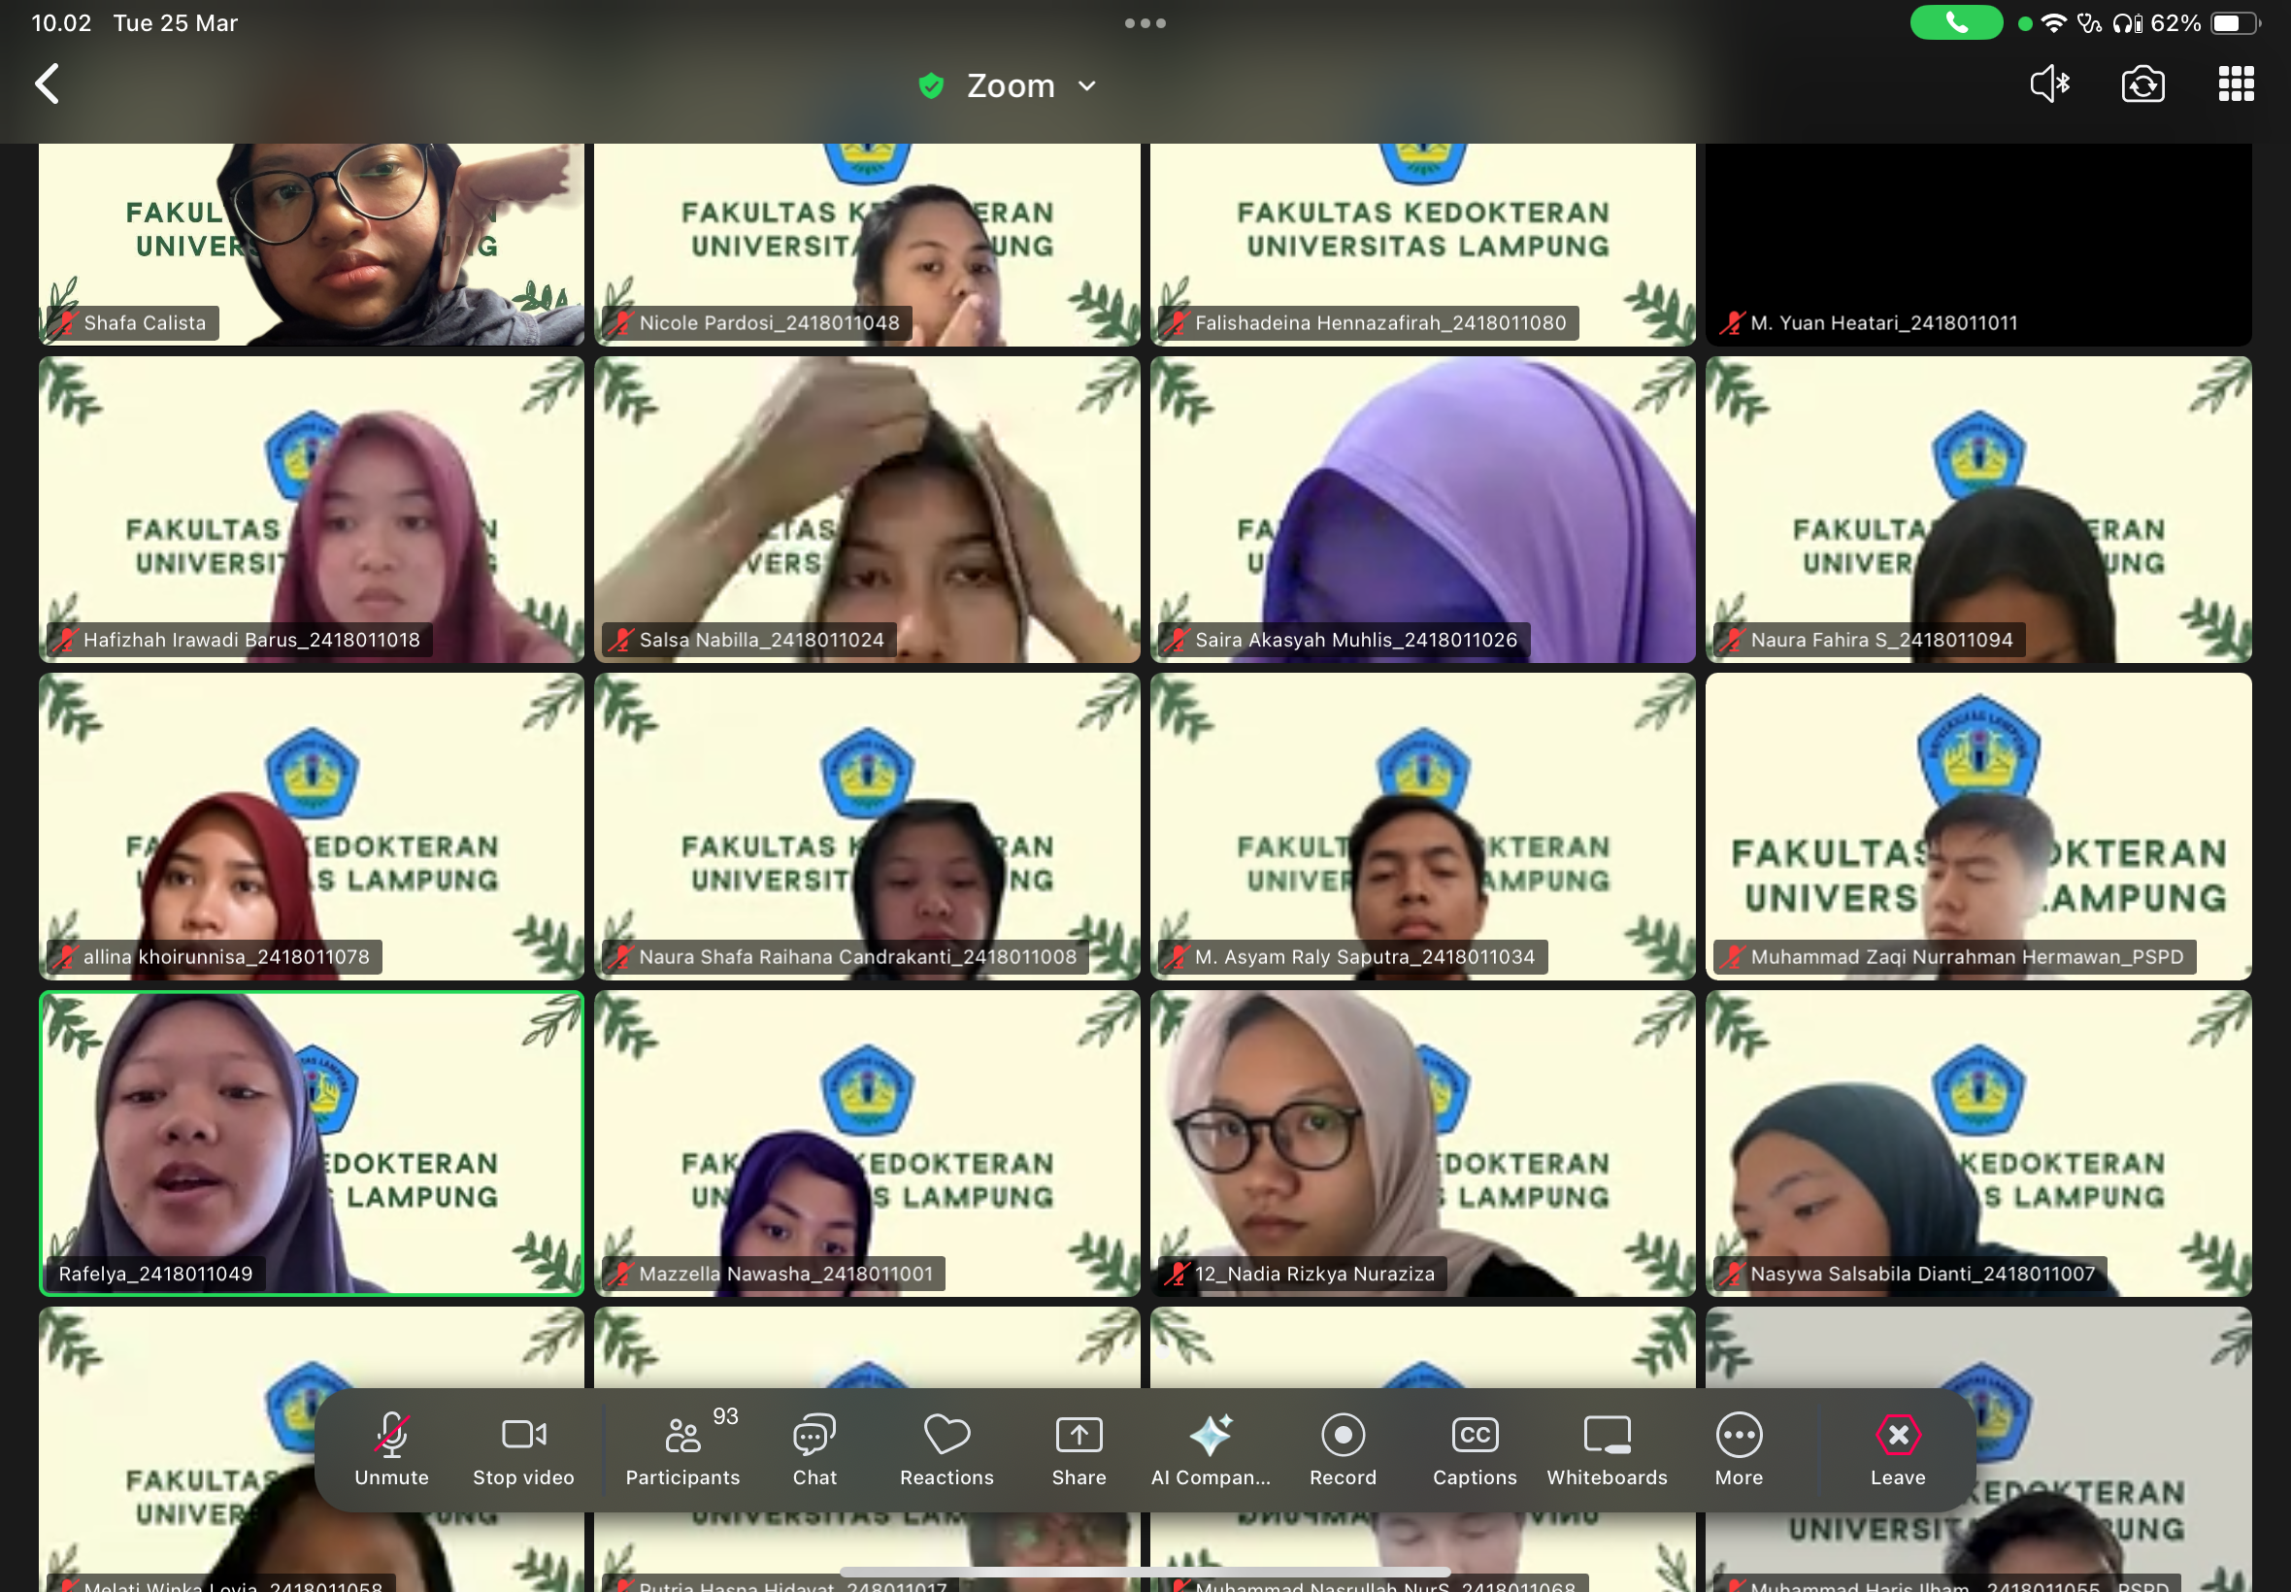Open the More options menu
Image resolution: width=2291 pixels, height=1592 pixels.
(x=1739, y=1450)
